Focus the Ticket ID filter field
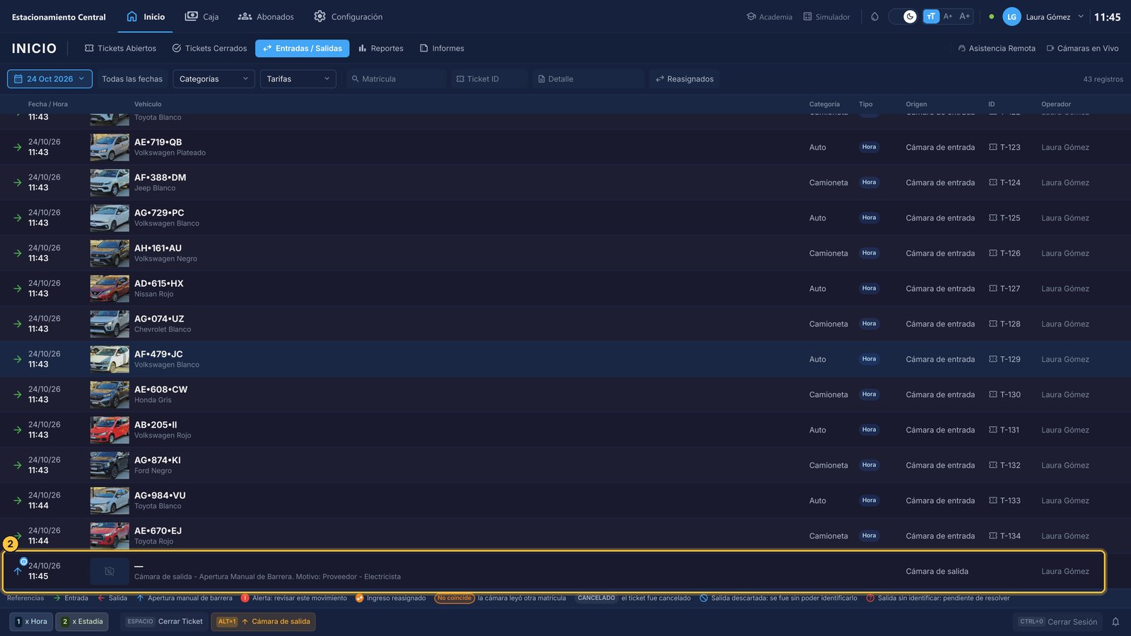 click(x=489, y=78)
